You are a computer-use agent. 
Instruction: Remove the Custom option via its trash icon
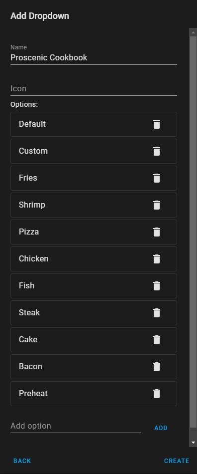(x=157, y=151)
